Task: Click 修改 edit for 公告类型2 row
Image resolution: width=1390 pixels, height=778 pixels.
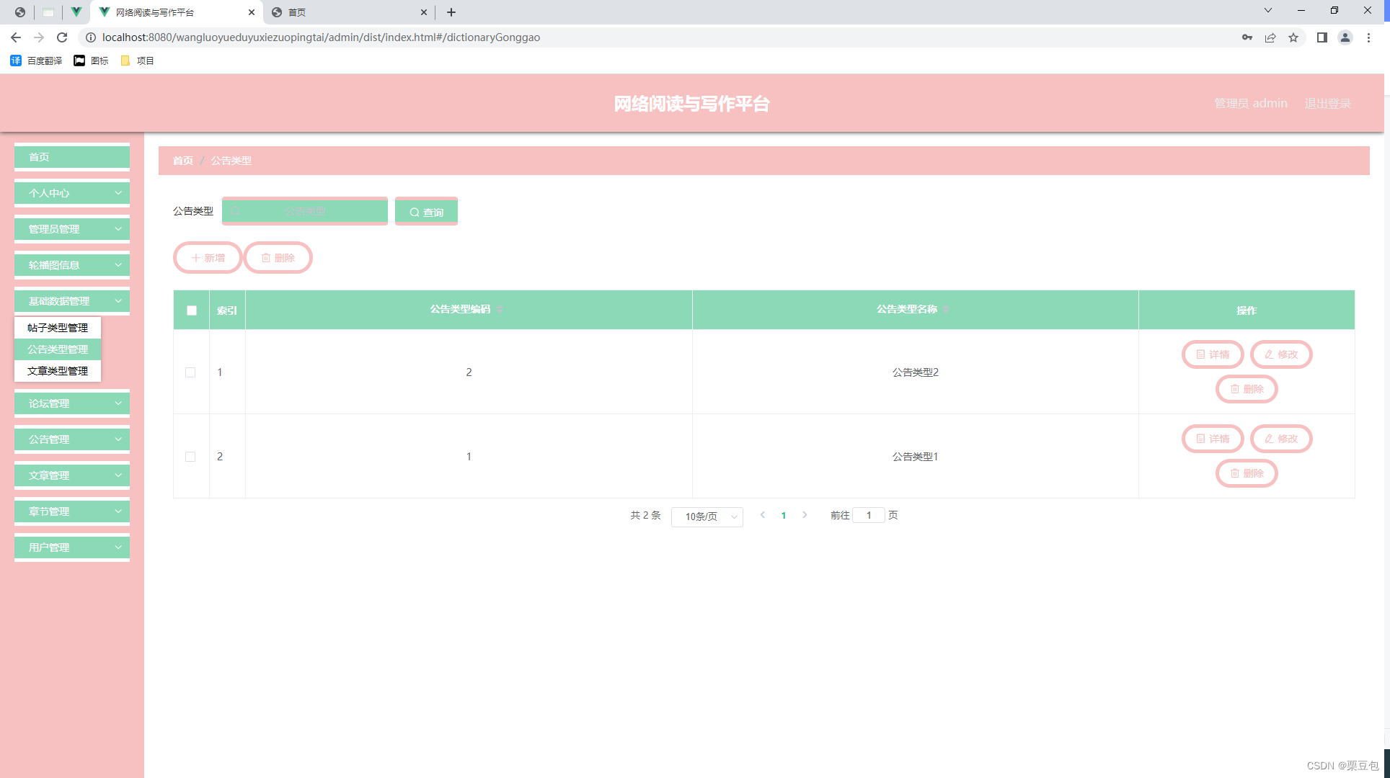Action: [1281, 354]
